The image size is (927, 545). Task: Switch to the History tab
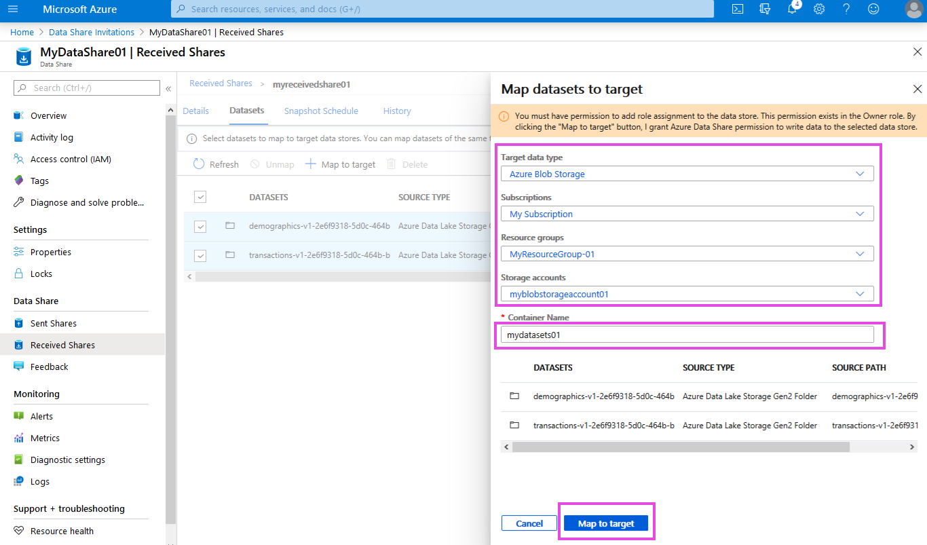pyautogui.click(x=397, y=111)
